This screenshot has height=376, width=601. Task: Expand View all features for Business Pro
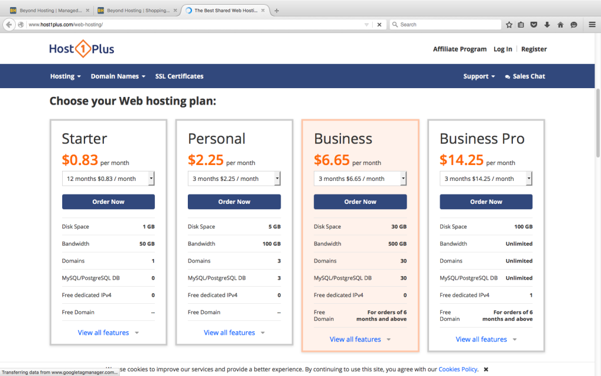coord(486,339)
